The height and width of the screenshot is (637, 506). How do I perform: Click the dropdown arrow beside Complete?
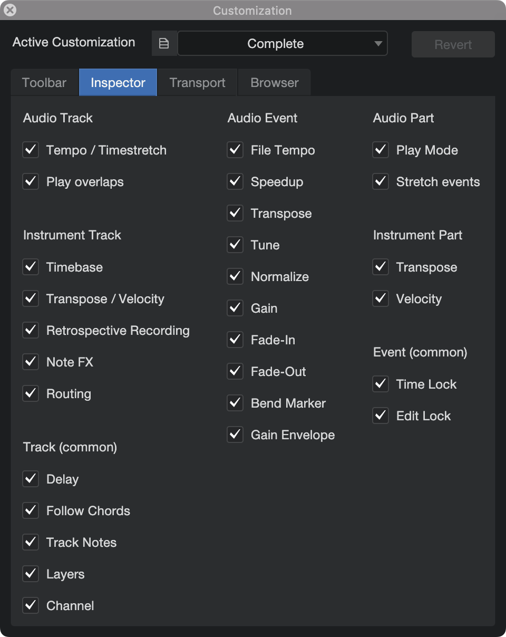tap(378, 44)
